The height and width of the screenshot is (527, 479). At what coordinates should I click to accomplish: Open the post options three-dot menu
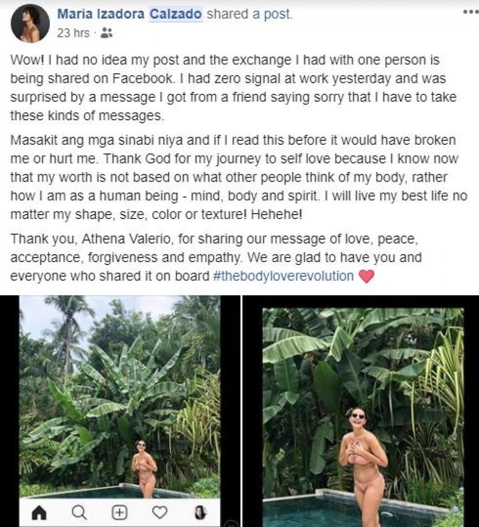click(x=470, y=13)
